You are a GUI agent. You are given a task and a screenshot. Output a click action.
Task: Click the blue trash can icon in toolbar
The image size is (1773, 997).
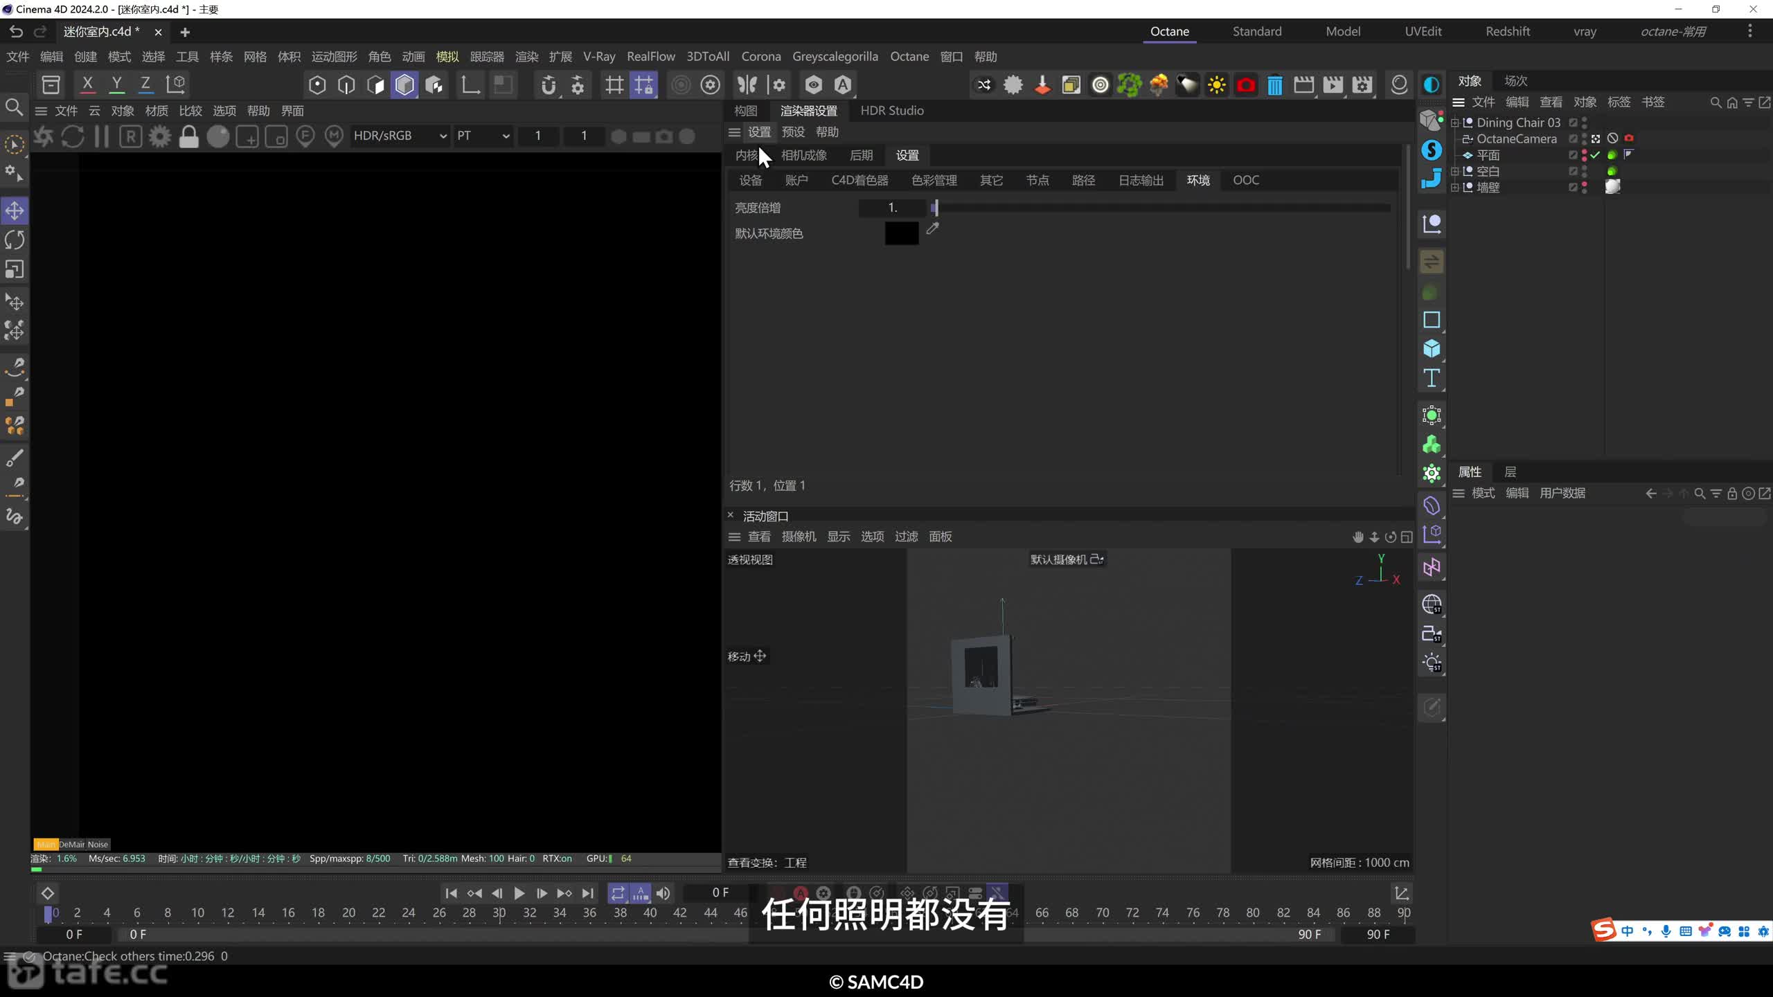tap(1275, 85)
